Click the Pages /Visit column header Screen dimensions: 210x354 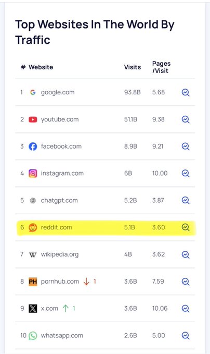pyautogui.click(x=161, y=67)
